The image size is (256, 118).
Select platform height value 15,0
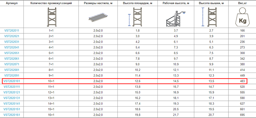pyautogui.click(x=138, y=92)
